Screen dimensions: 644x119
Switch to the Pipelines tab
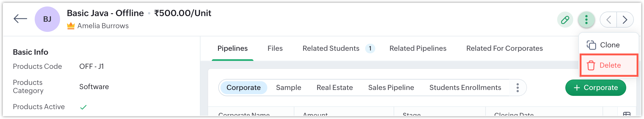(232, 49)
